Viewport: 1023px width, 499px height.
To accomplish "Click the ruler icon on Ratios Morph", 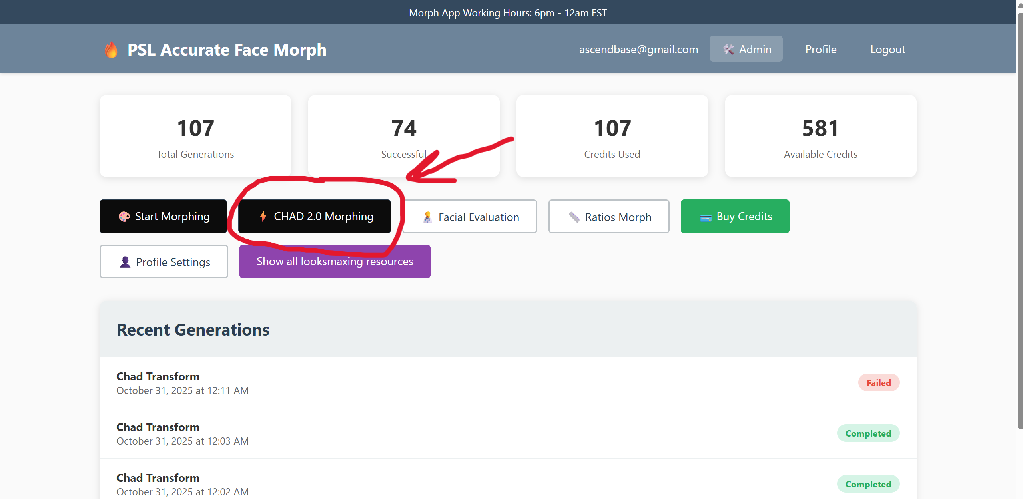I will click(574, 217).
